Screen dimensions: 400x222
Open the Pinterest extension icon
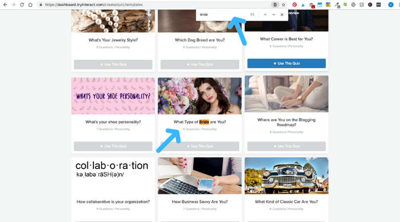click(x=295, y=4)
